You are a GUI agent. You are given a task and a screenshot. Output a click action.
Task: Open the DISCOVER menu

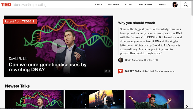point(113,5)
